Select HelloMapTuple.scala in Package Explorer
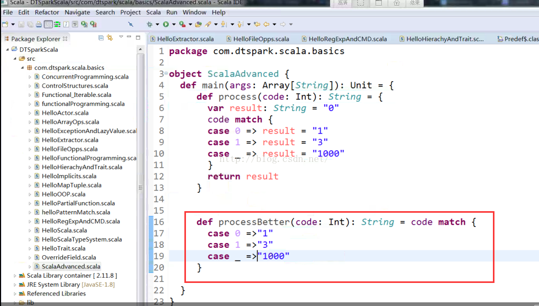The image size is (539, 306). tap(71, 185)
